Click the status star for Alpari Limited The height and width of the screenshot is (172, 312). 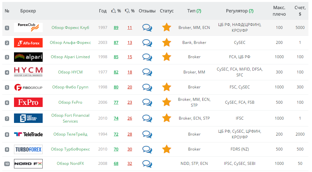click(x=167, y=57)
